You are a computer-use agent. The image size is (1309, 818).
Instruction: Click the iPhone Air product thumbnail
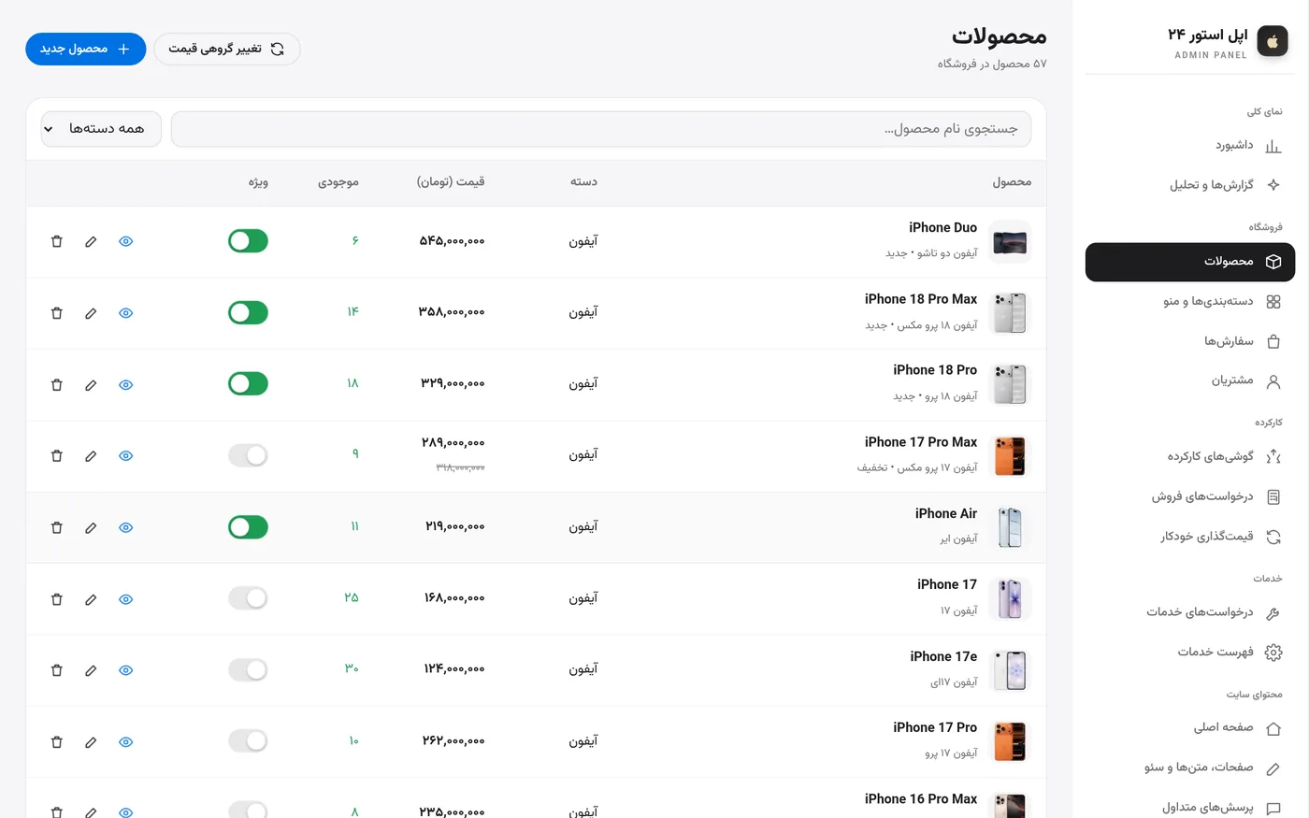pos(1010,527)
